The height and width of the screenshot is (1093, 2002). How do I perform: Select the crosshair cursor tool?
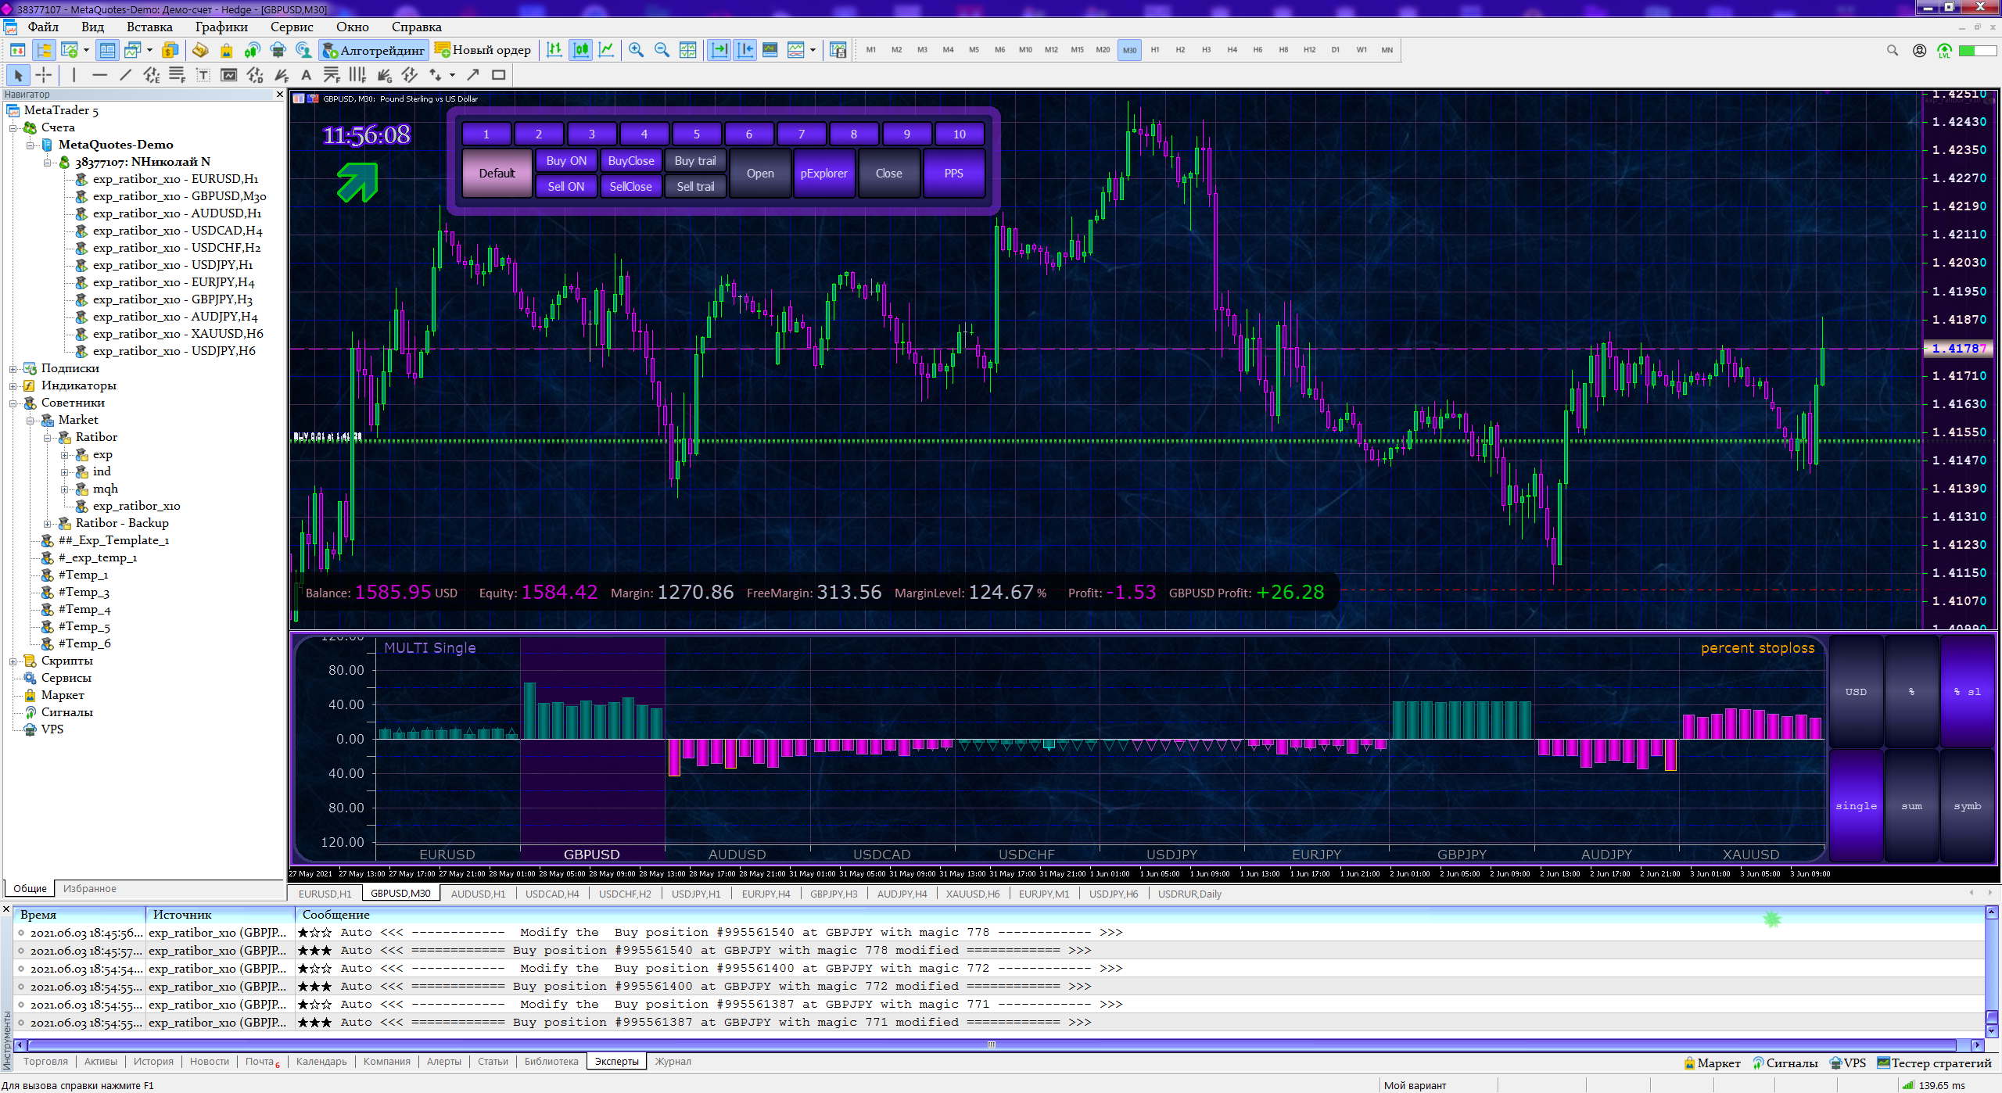pyautogui.click(x=44, y=75)
